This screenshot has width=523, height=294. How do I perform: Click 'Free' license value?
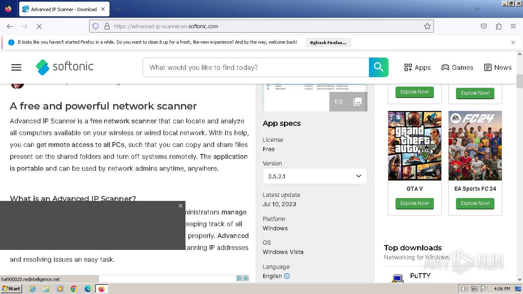[268, 149]
